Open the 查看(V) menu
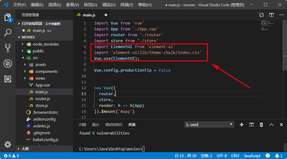 pos(72,5)
